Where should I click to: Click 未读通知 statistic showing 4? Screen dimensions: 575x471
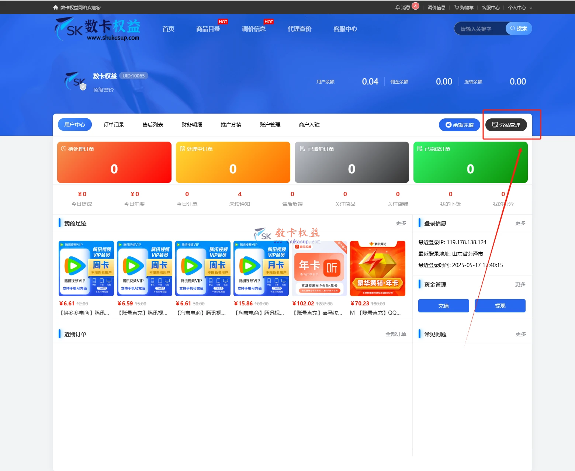(x=240, y=199)
